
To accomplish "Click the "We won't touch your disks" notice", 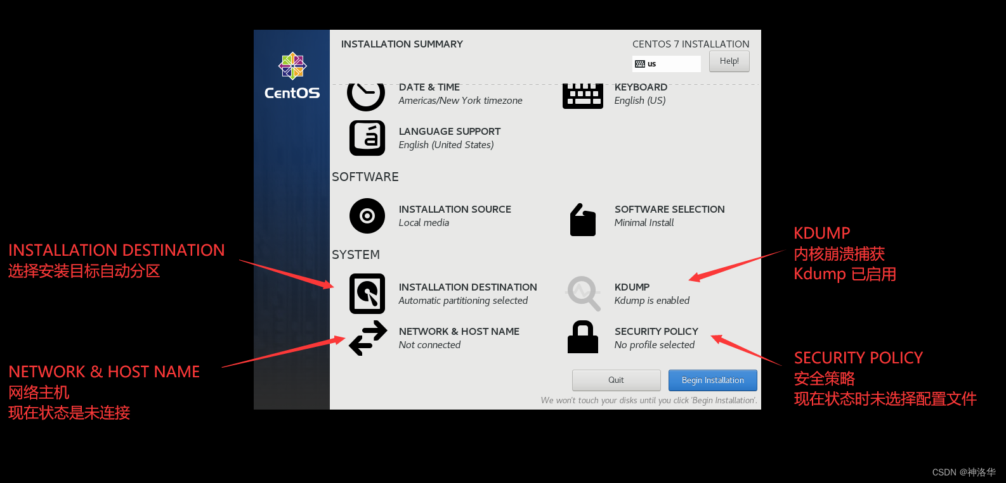I will [649, 401].
